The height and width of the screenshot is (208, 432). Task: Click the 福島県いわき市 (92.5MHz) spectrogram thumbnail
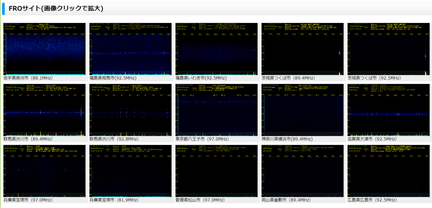(x=216, y=49)
